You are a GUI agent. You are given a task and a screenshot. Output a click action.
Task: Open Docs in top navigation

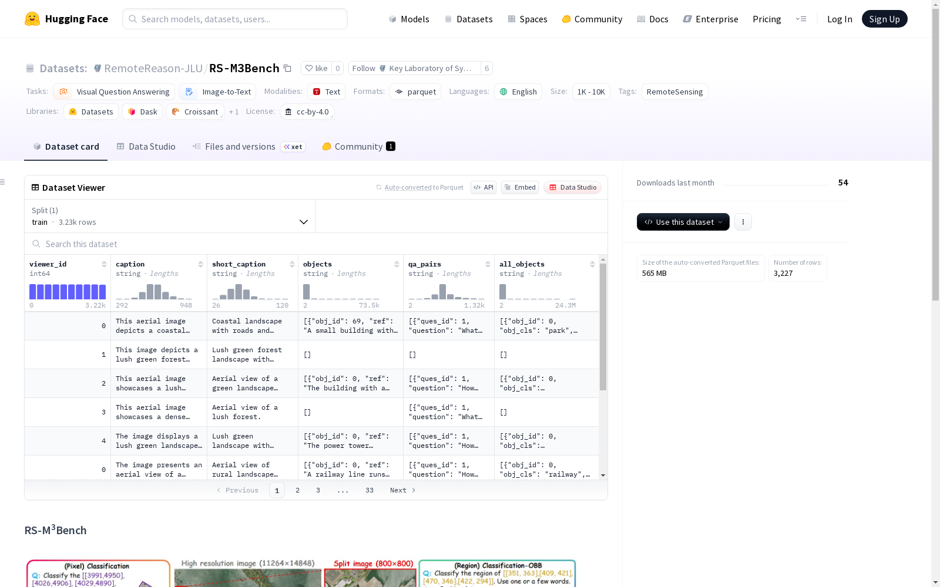point(652,19)
